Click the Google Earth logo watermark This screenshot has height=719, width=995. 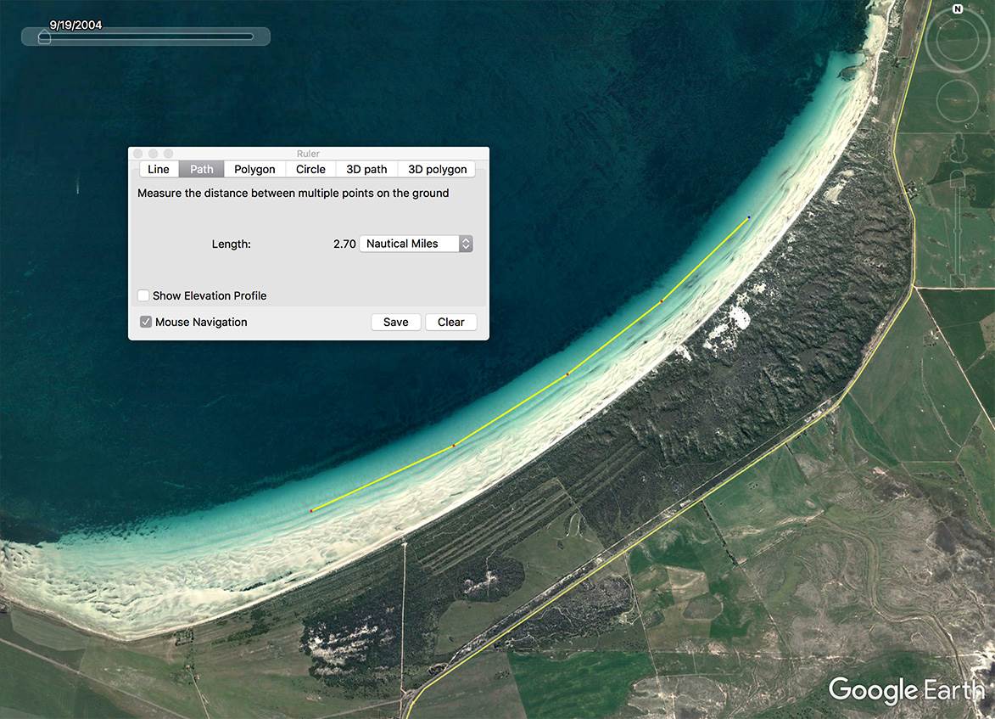tap(906, 690)
